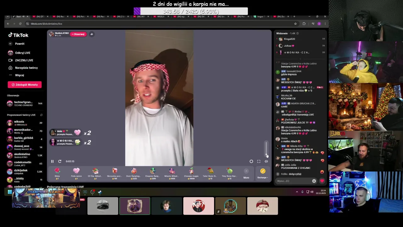
Task: Open dzikijellek suggested live
Action: click(25, 172)
